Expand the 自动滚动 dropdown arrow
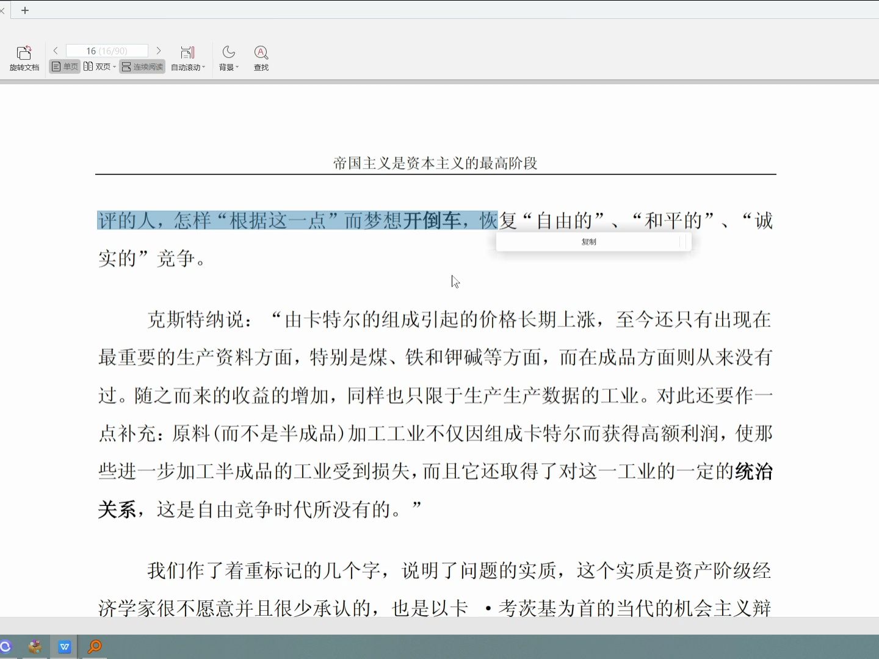Viewport: 879px width, 659px height. coord(204,68)
